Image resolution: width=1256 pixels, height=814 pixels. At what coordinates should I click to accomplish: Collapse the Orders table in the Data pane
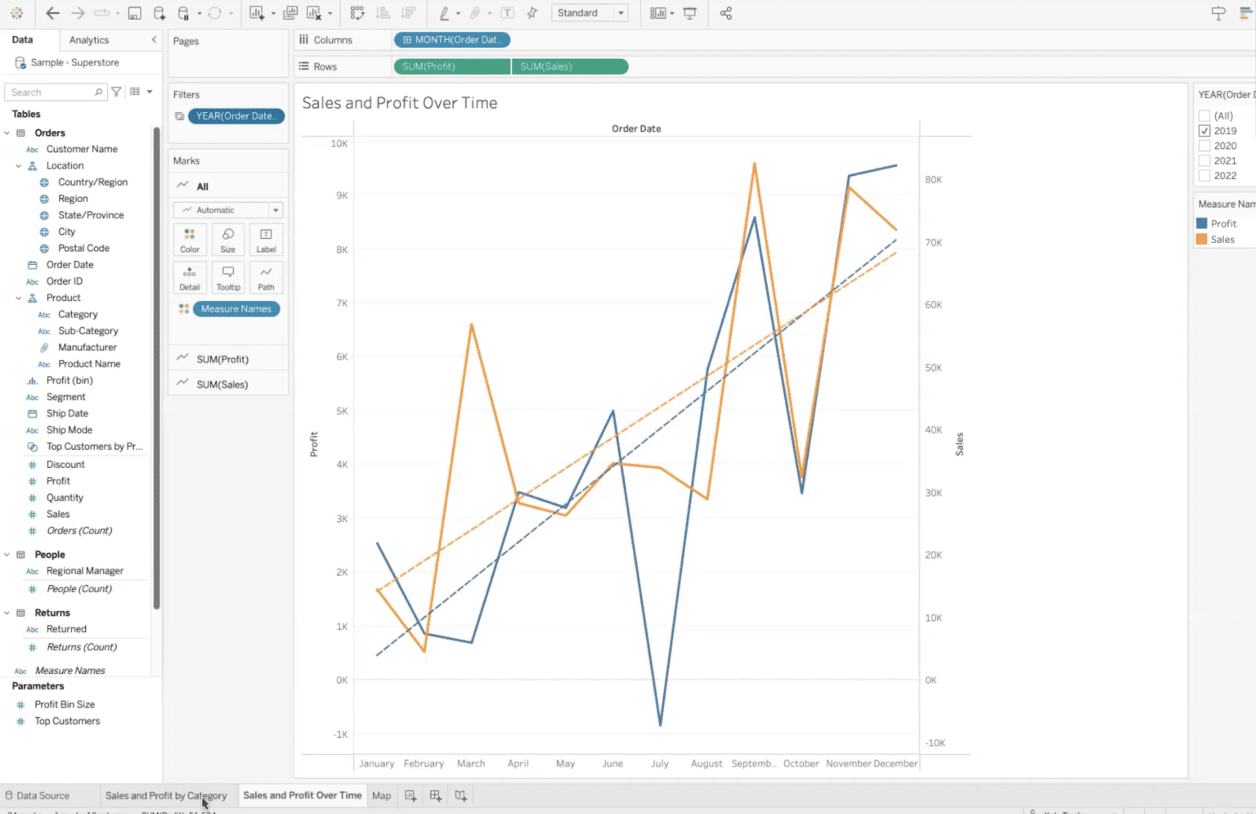(x=7, y=132)
